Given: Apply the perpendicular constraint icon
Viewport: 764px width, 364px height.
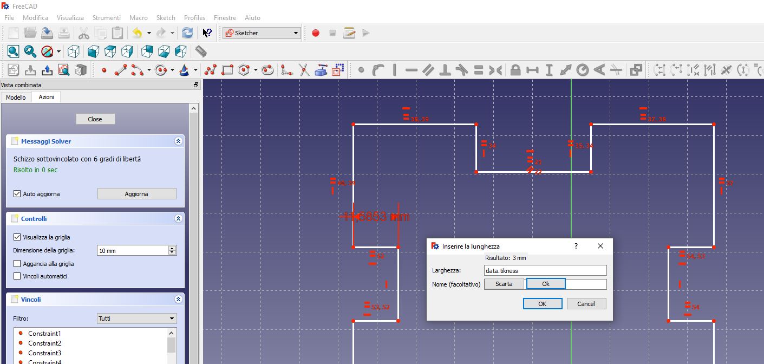Looking at the screenshot, I should (x=445, y=70).
